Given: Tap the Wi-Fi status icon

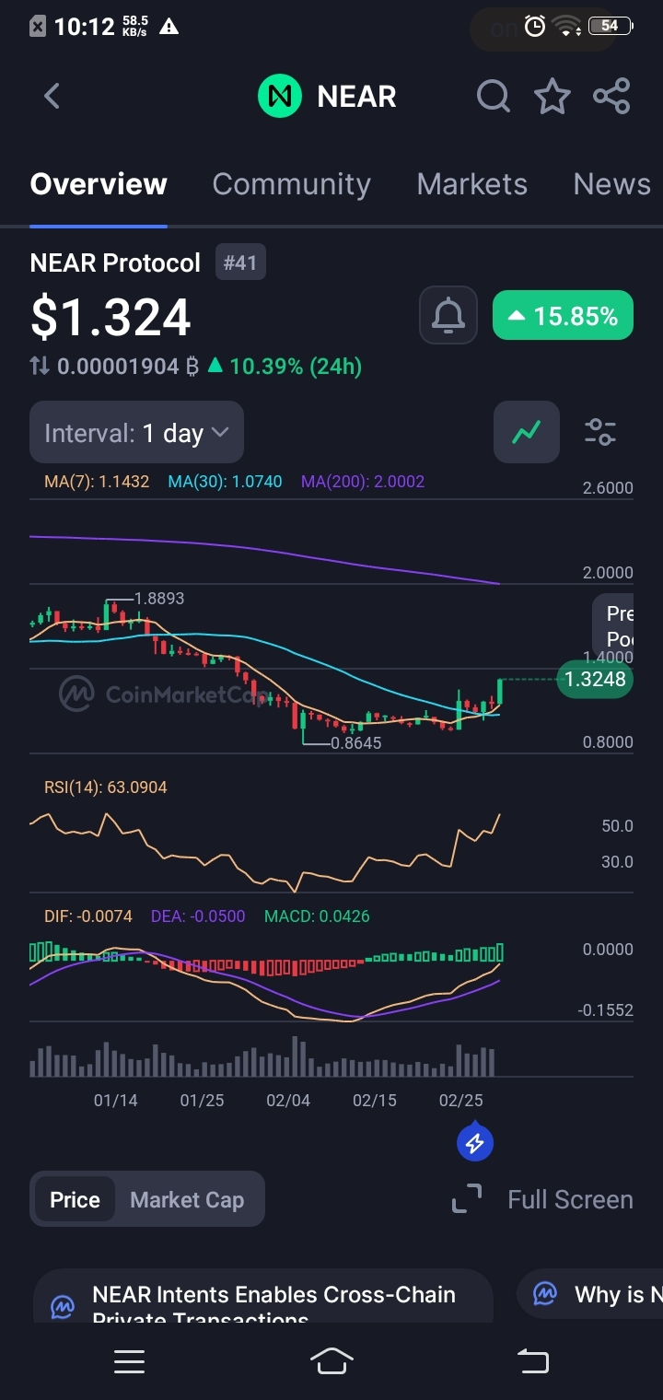Looking at the screenshot, I should tap(567, 26).
